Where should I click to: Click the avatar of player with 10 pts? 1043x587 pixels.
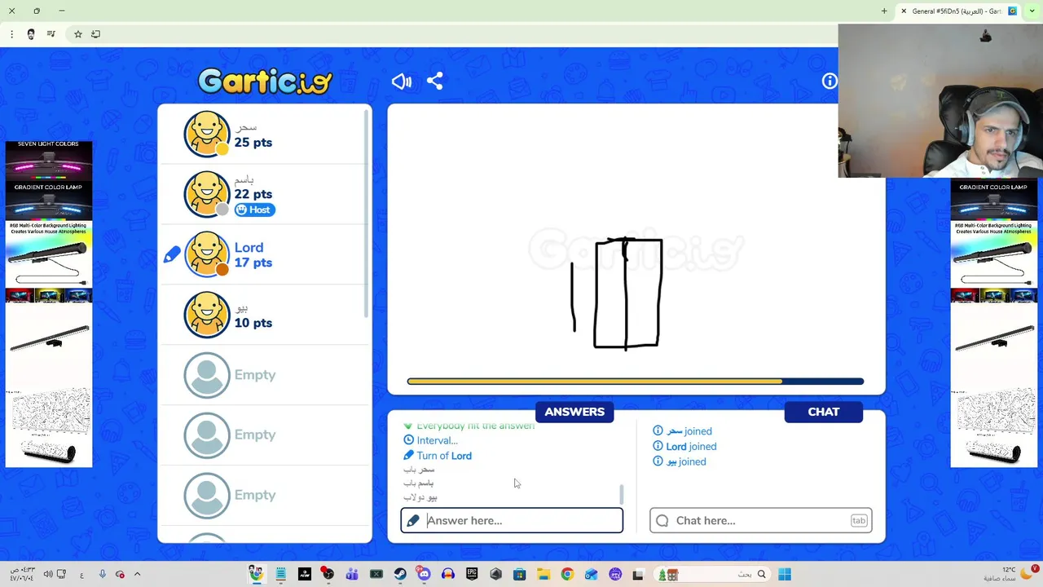point(207,315)
